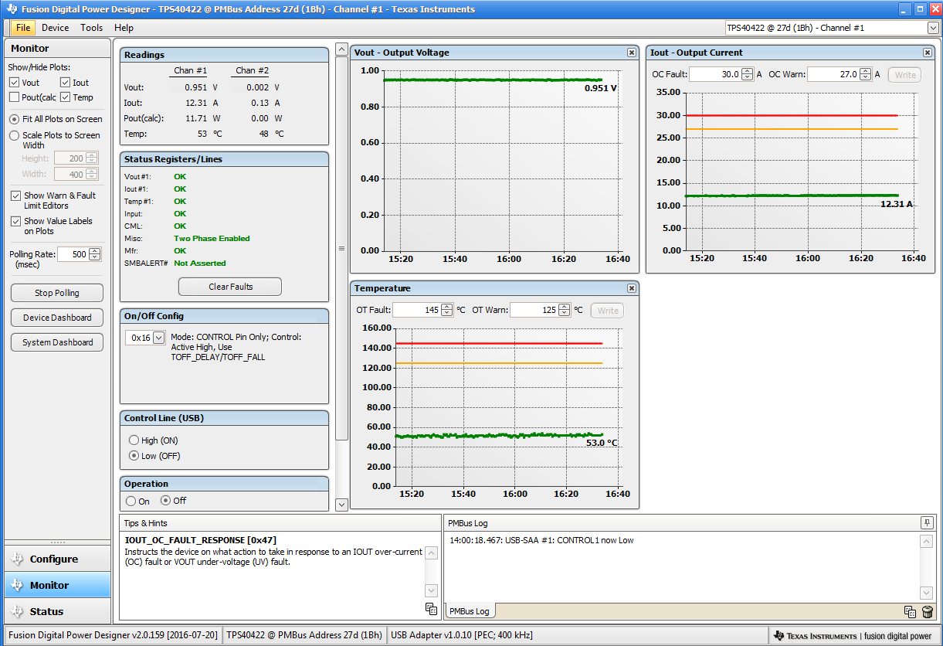Select Scale Plots to Screen Width
The image size is (943, 646).
tap(15, 135)
